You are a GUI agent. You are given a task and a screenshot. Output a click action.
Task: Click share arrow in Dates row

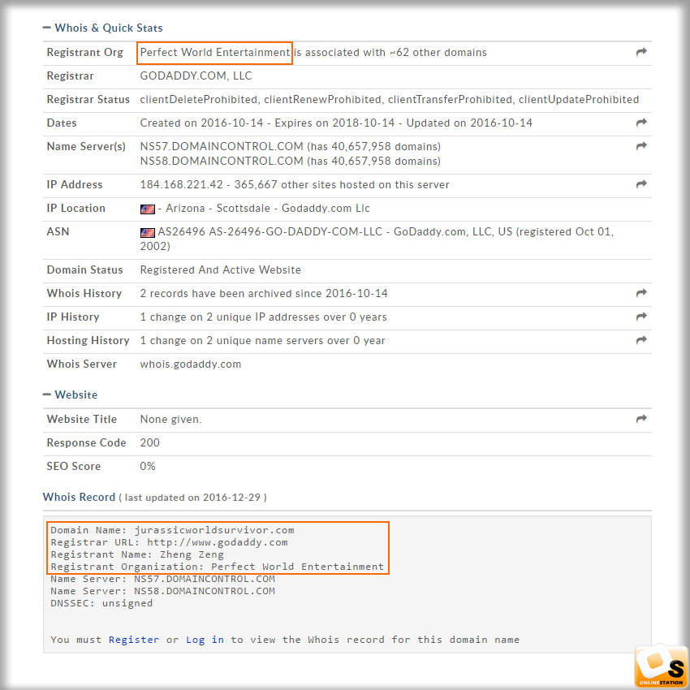tap(641, 123)
